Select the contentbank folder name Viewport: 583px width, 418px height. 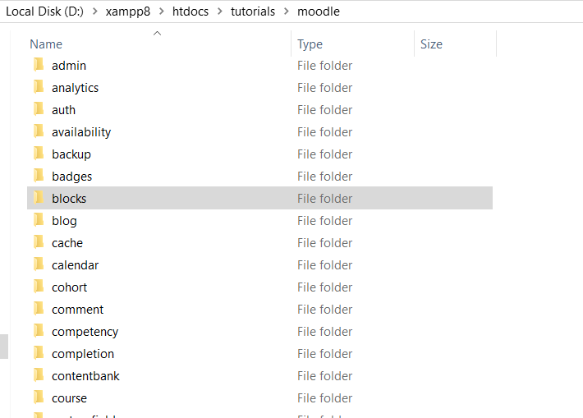[85, 376]
